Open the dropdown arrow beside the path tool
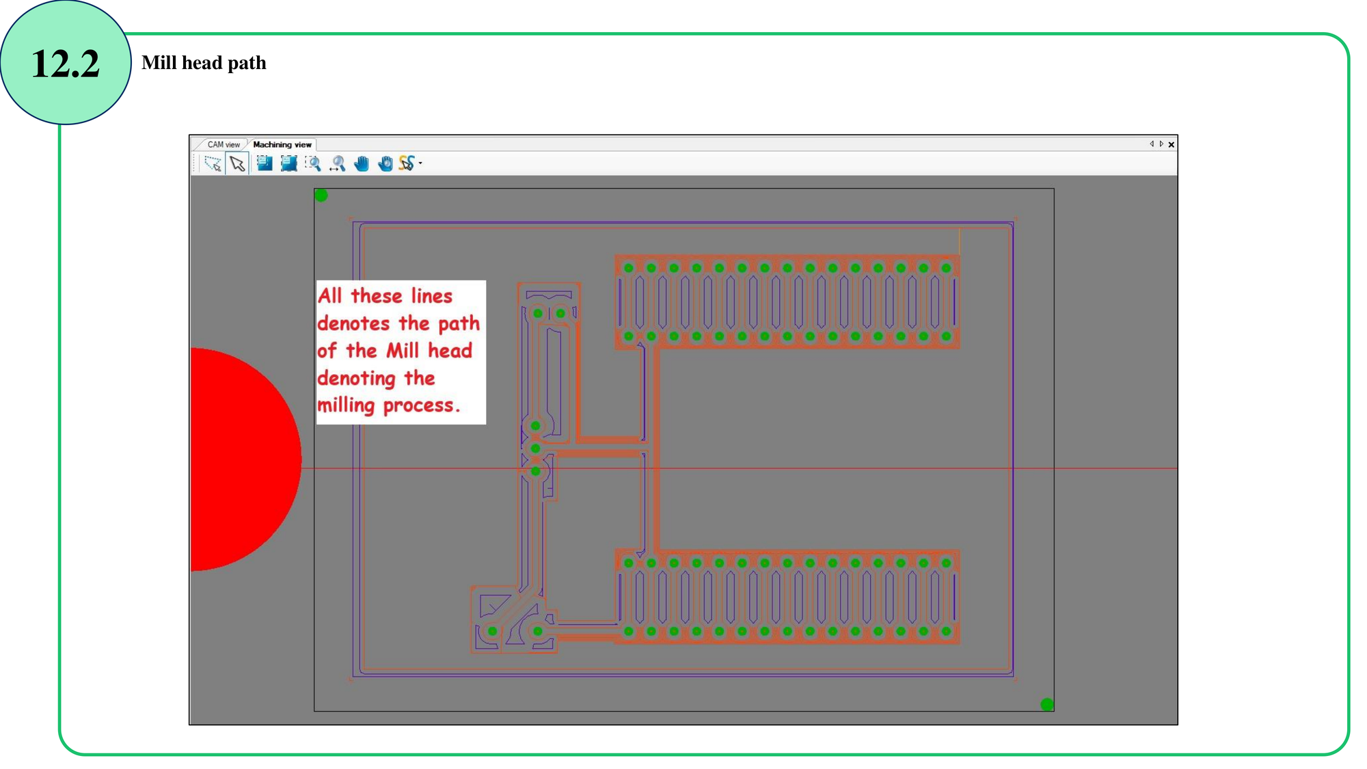The height and width of the screenshot is (769, 1367). click(420, 163)
